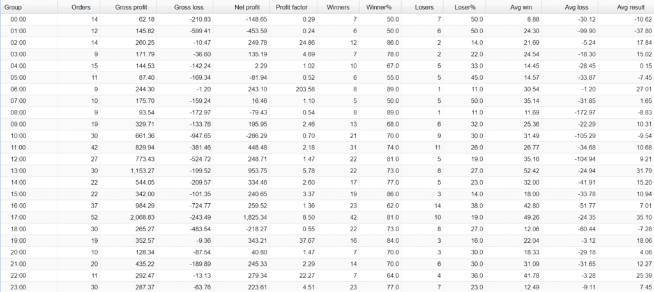
Task: Click the Gross loss column header
Action: [185, 7]
